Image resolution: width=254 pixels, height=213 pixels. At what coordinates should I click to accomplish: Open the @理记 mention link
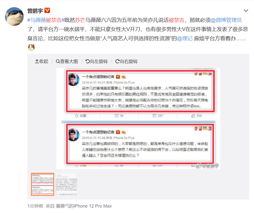pos(185,38)
